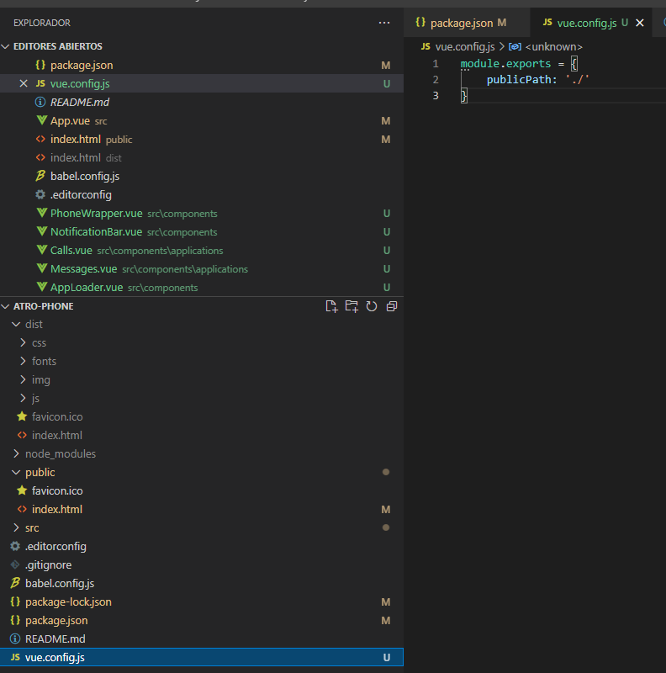Open .gitignore in project tree
Screen dimensions: 666x673
pos(202,564)
